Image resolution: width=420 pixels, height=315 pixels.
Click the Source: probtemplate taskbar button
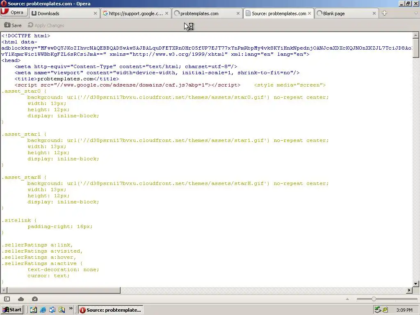[111, 310]
